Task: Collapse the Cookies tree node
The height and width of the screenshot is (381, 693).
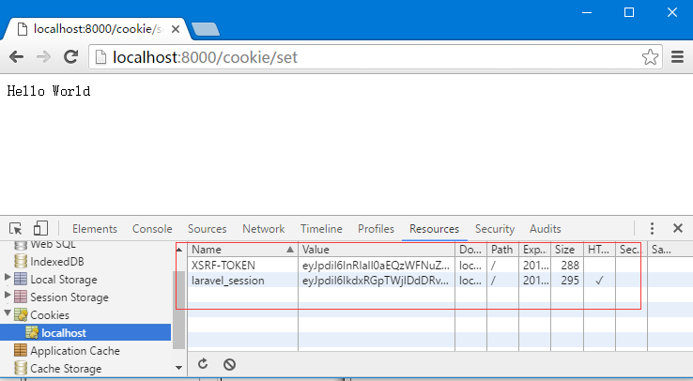Action: click(x=8, y=312)
